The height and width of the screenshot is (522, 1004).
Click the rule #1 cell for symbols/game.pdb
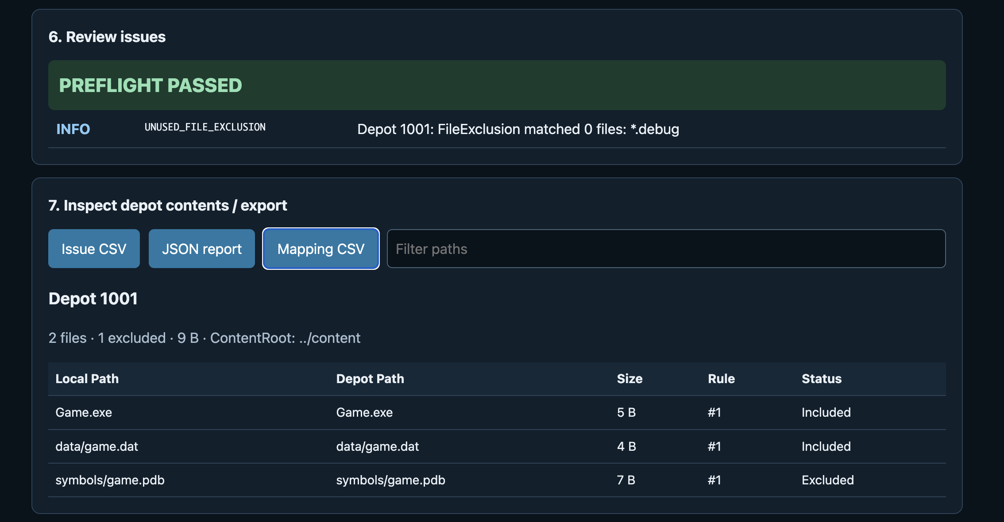coord(714,480)
